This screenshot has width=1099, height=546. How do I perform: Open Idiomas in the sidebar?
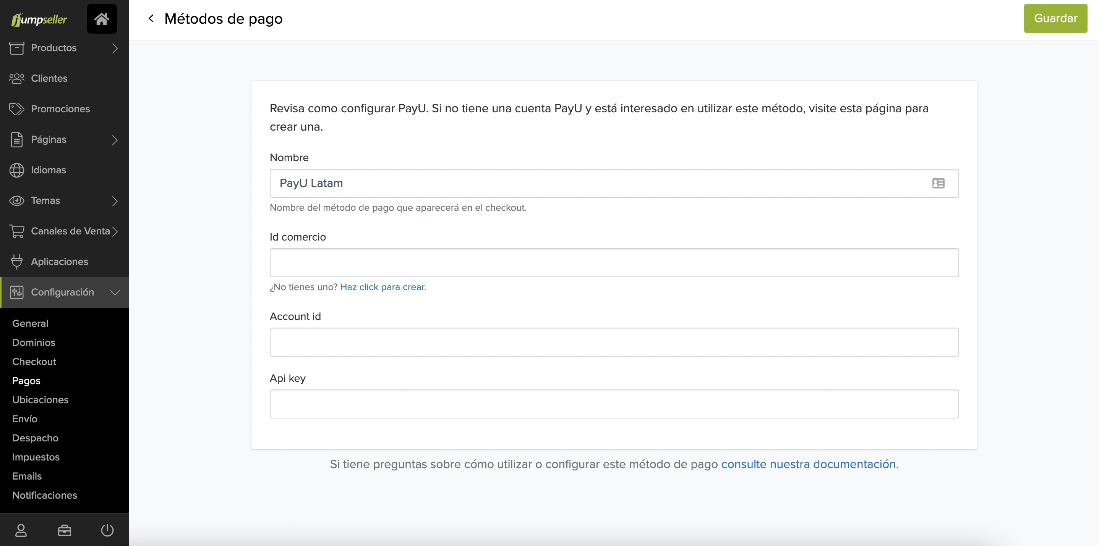click(x=65, y=170)
